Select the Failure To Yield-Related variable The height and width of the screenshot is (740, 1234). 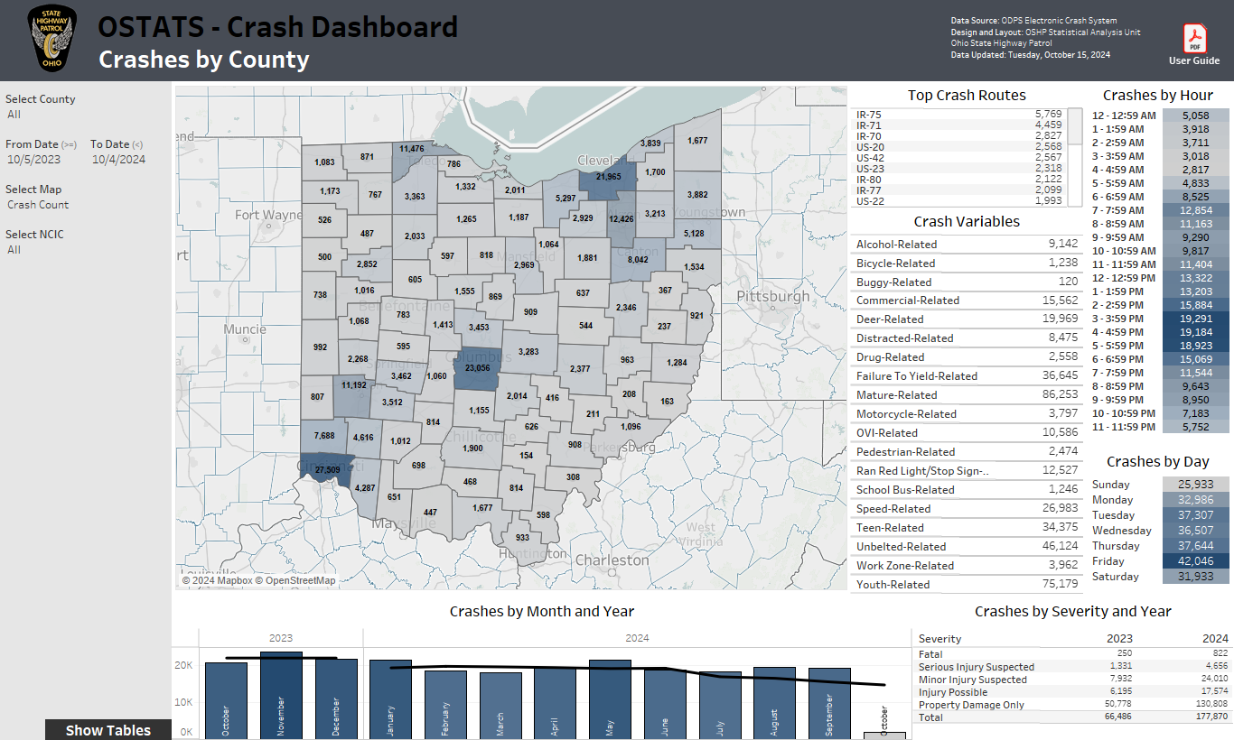click(967, 376)
